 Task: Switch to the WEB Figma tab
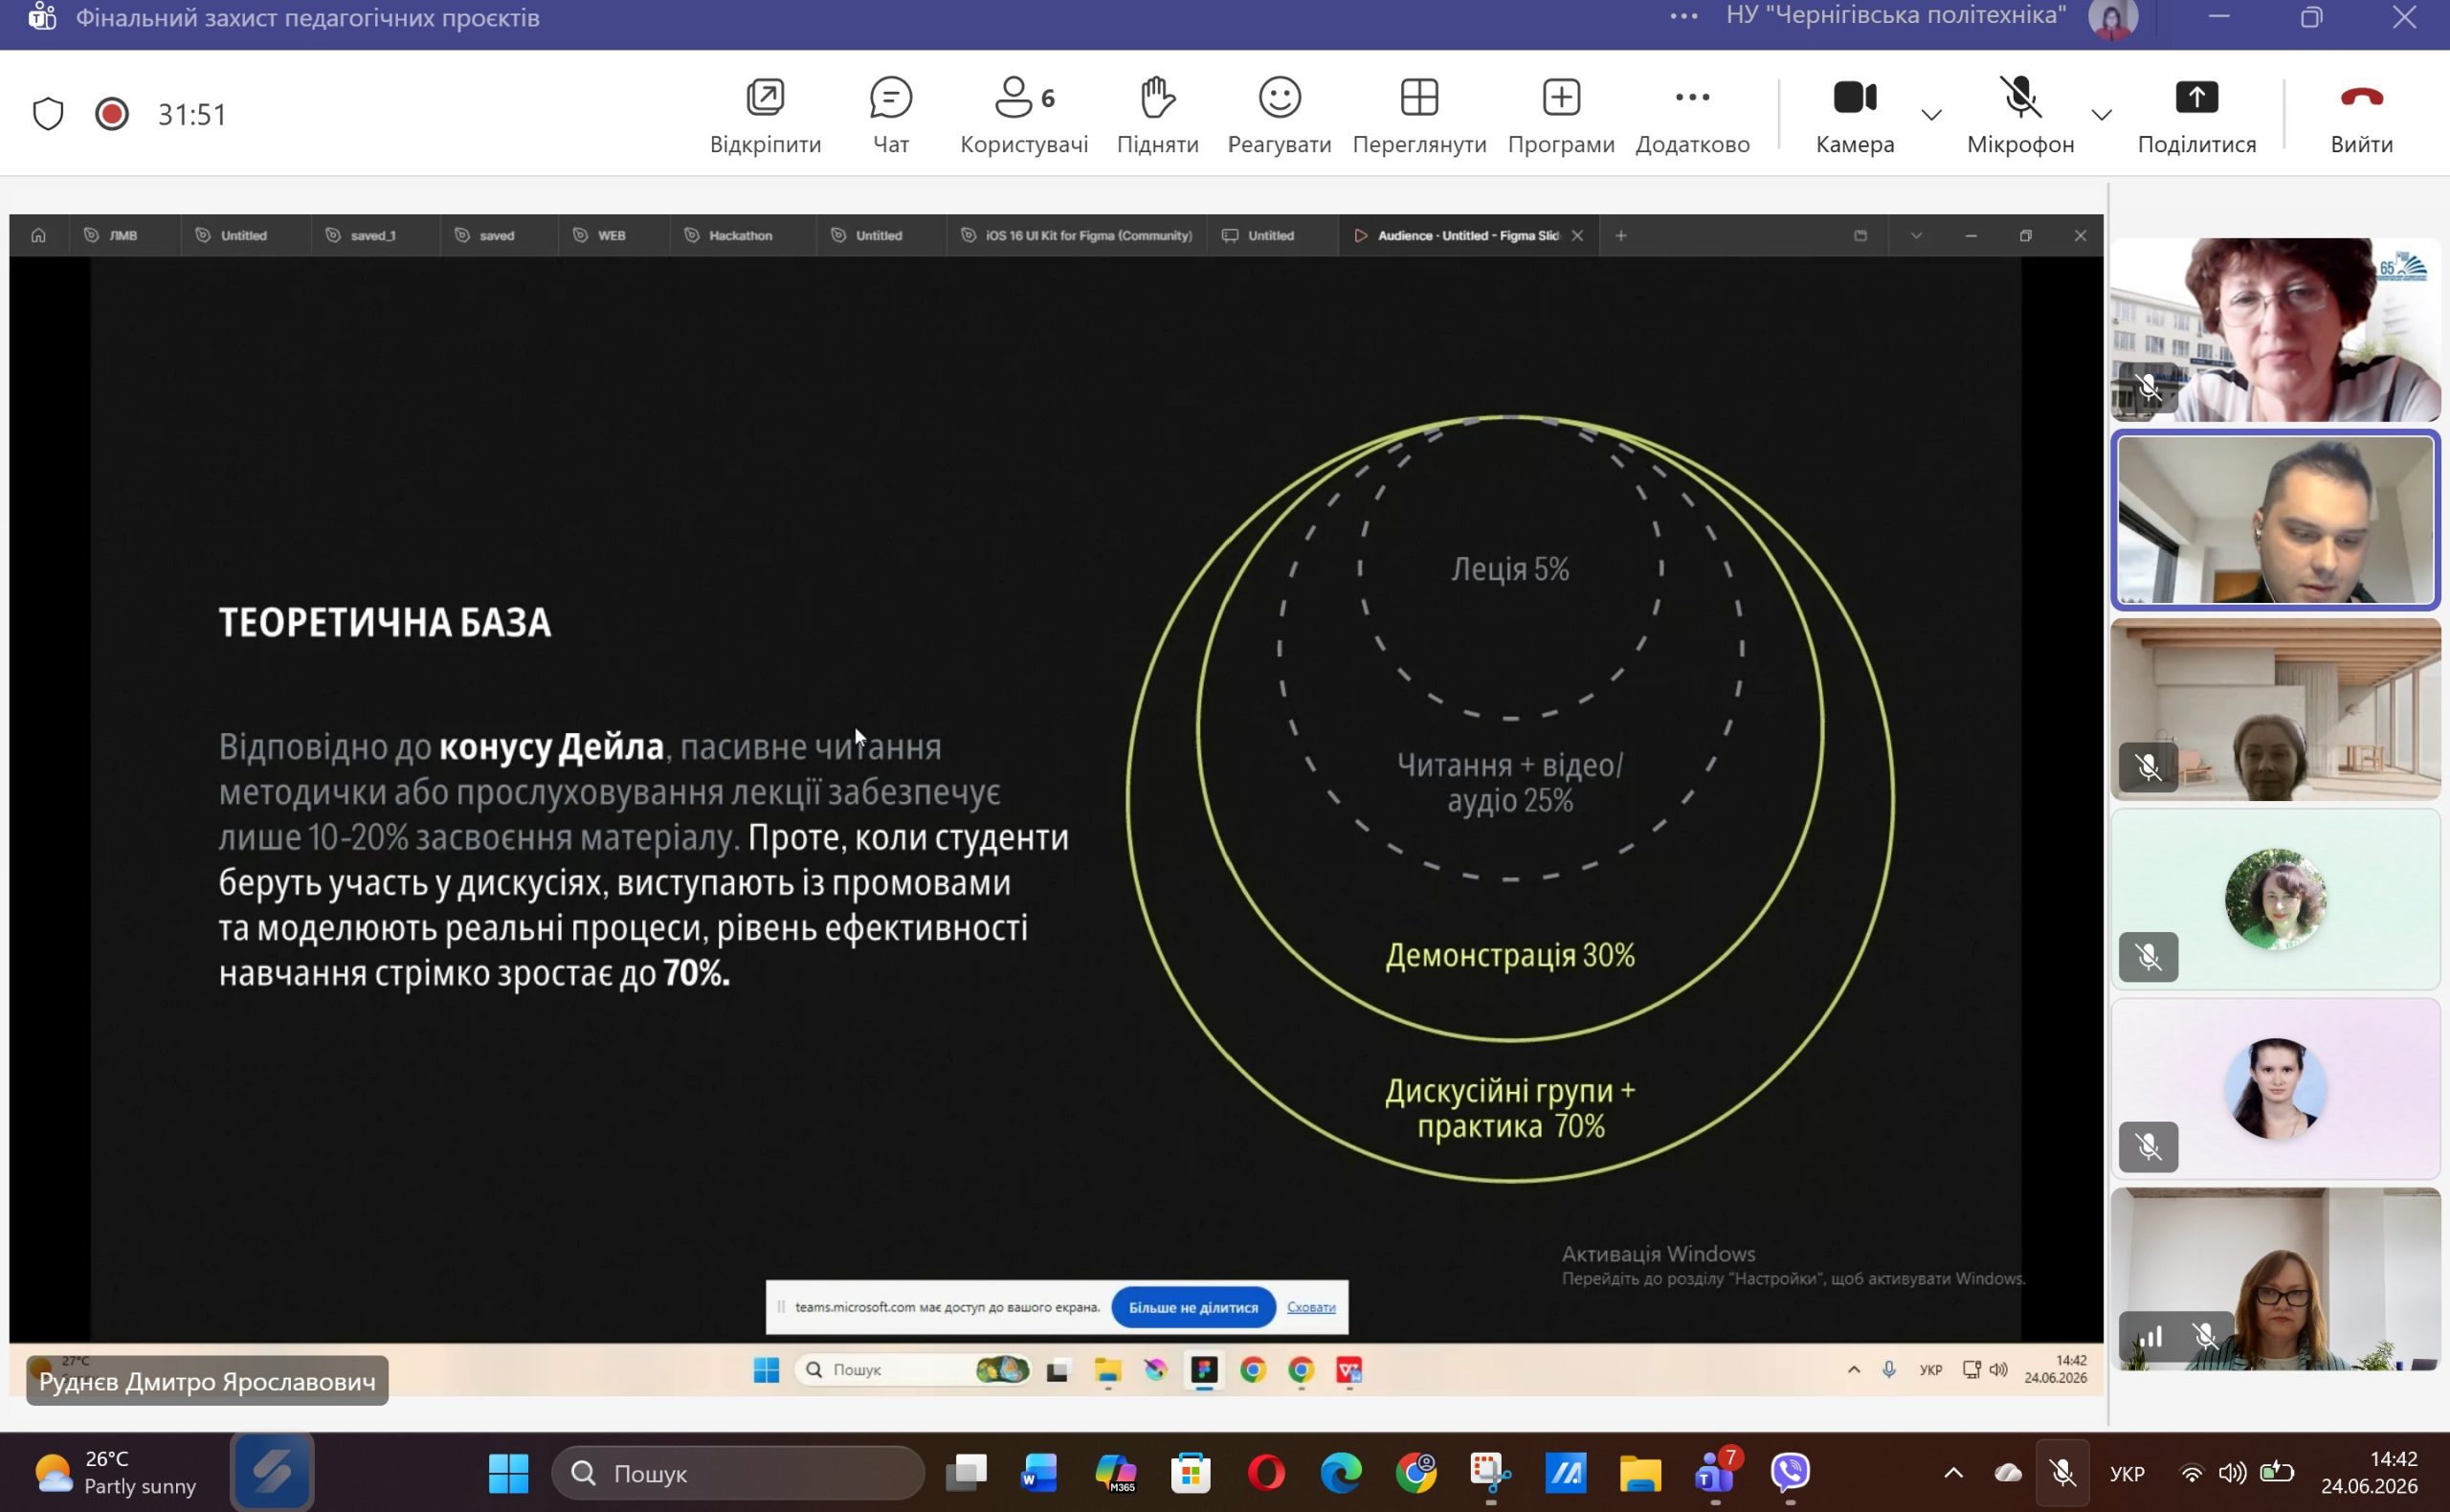611,236
